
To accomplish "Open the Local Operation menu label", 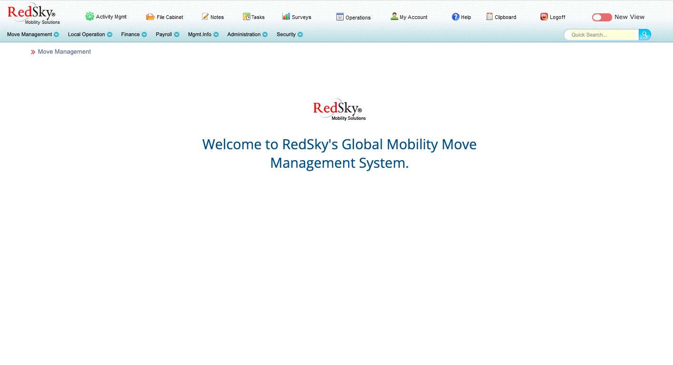I will [x=87, y=35].
